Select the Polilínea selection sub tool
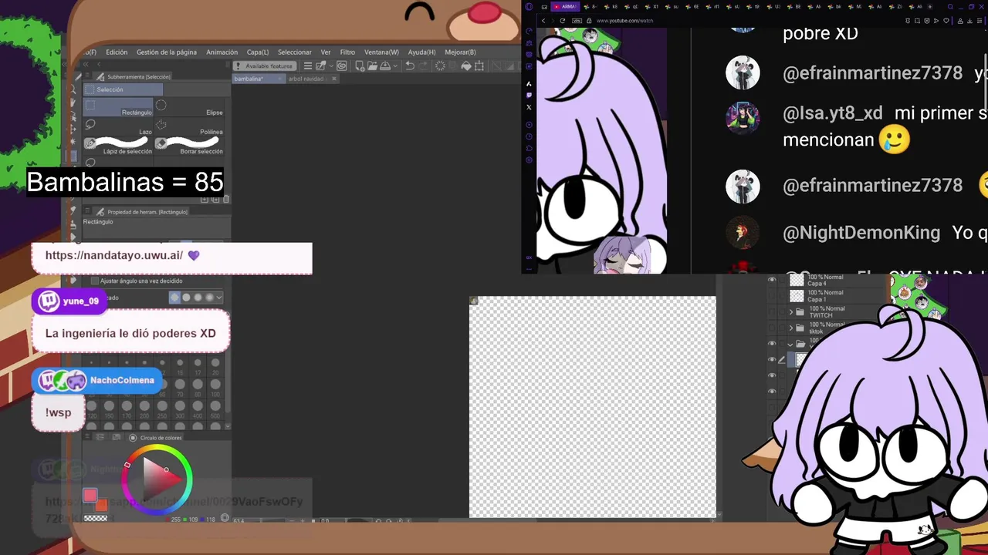The image size is (988, 555). click(x=190, y=126)
